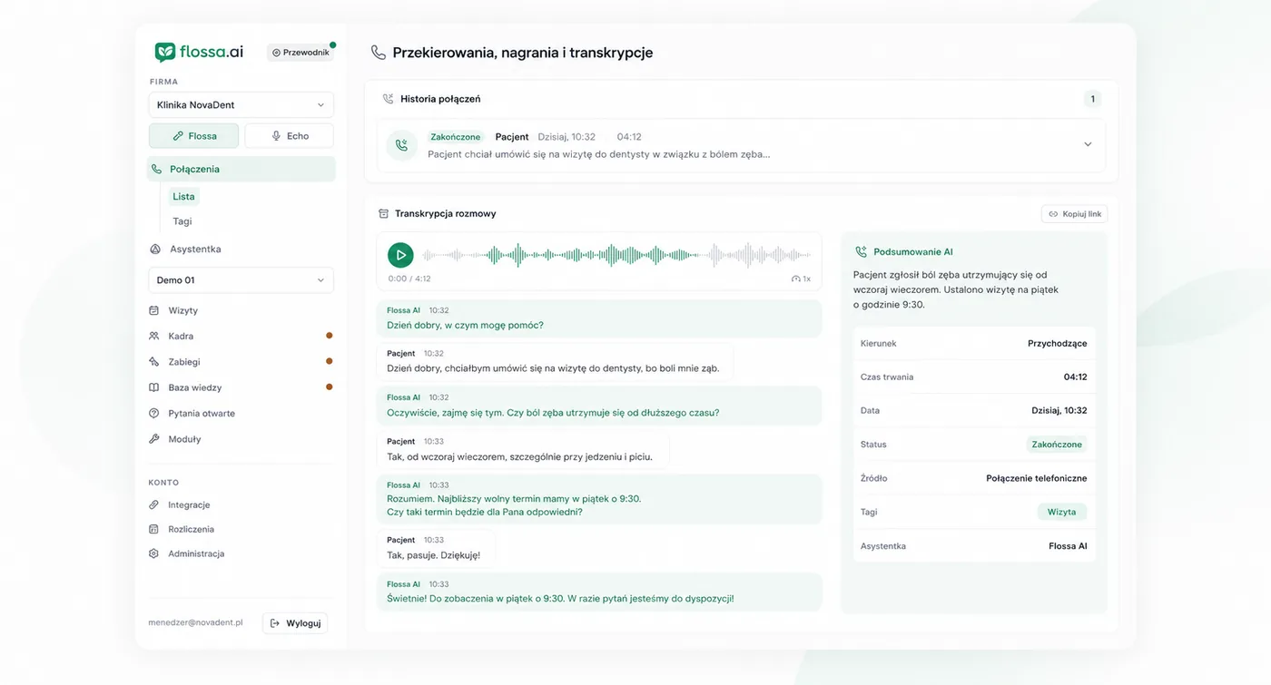Viewport: 1271px width, 685px height.
Task: Click the Przychodzące direction value
Action: tap(1057, 344)
